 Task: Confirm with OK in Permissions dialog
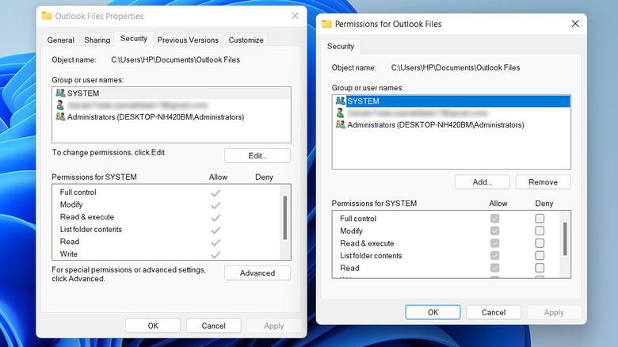coord(433,312)
